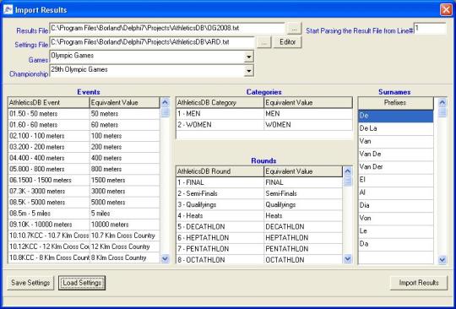This screenshot has width=456, height=309.
Task: Select the El prefix
Action: pyautogui.click(x=395, y=180)
